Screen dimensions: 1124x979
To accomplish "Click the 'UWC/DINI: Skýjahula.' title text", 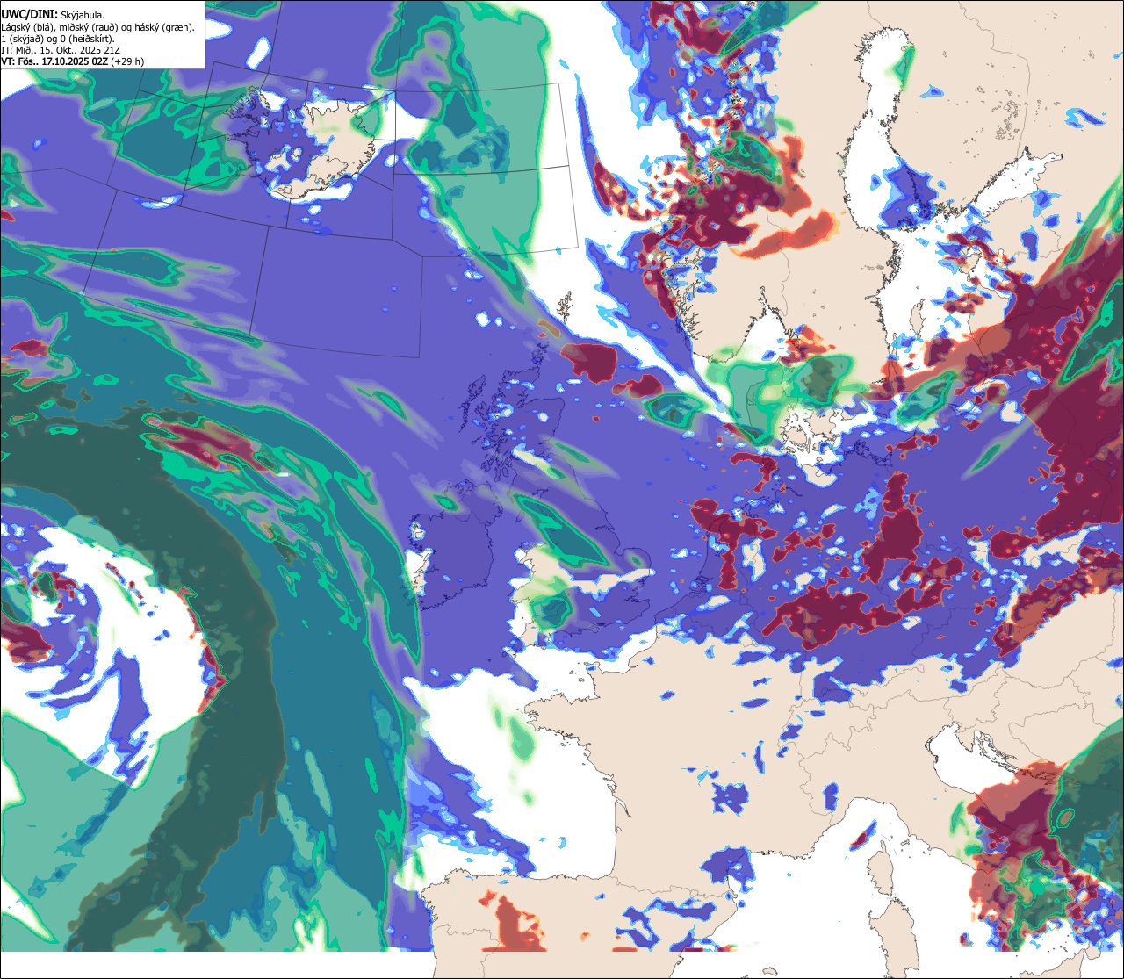I will pos(53,14).
